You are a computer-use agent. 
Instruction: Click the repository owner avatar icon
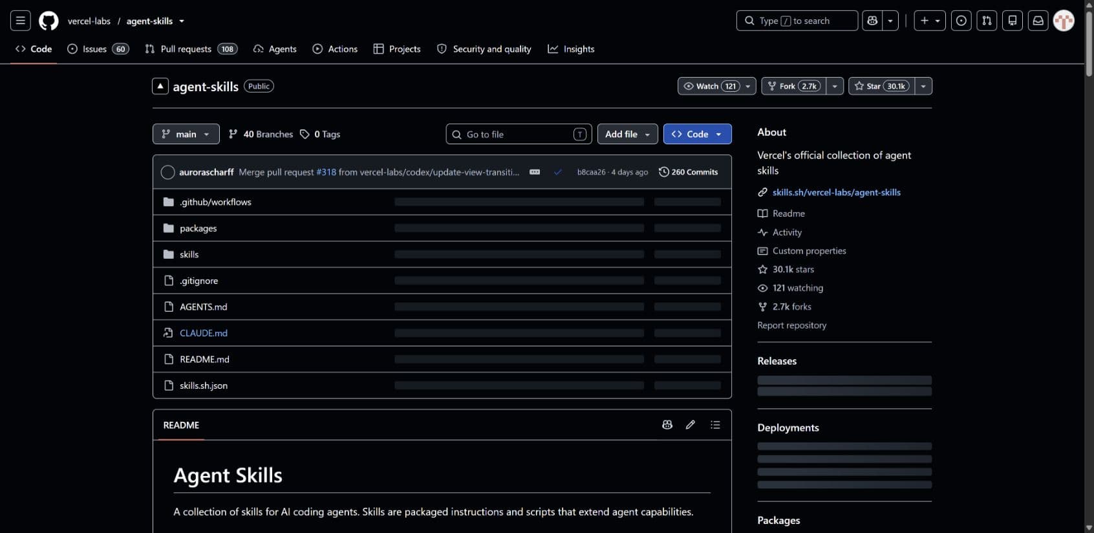160,86
